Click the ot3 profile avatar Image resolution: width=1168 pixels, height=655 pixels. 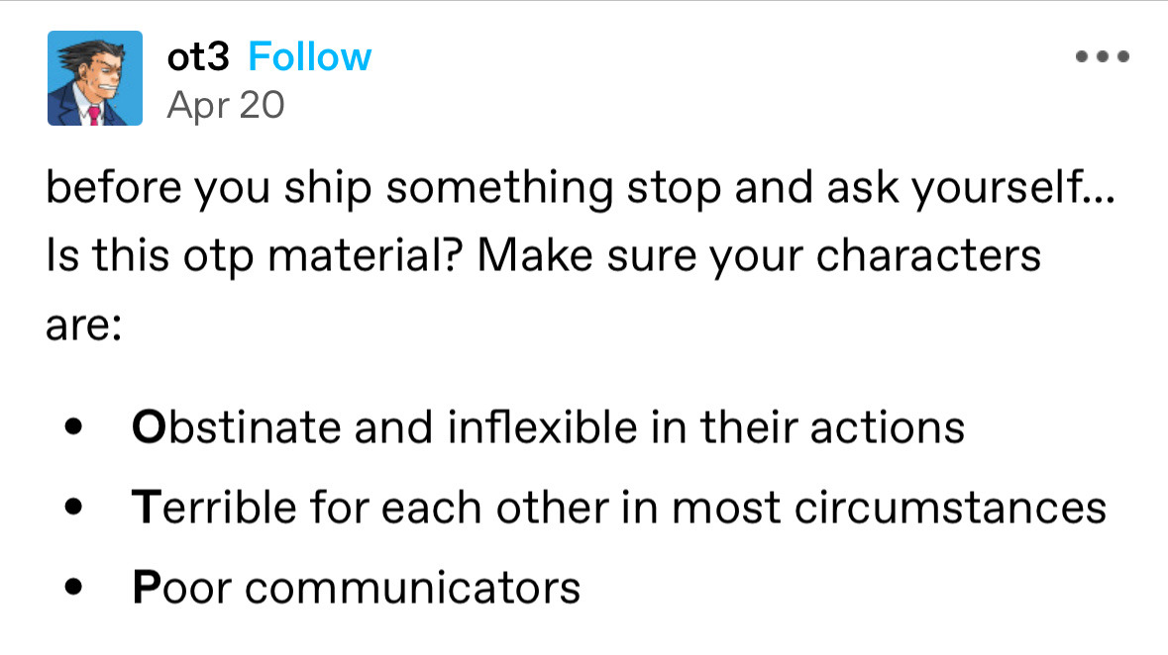(x=95, y=78)
